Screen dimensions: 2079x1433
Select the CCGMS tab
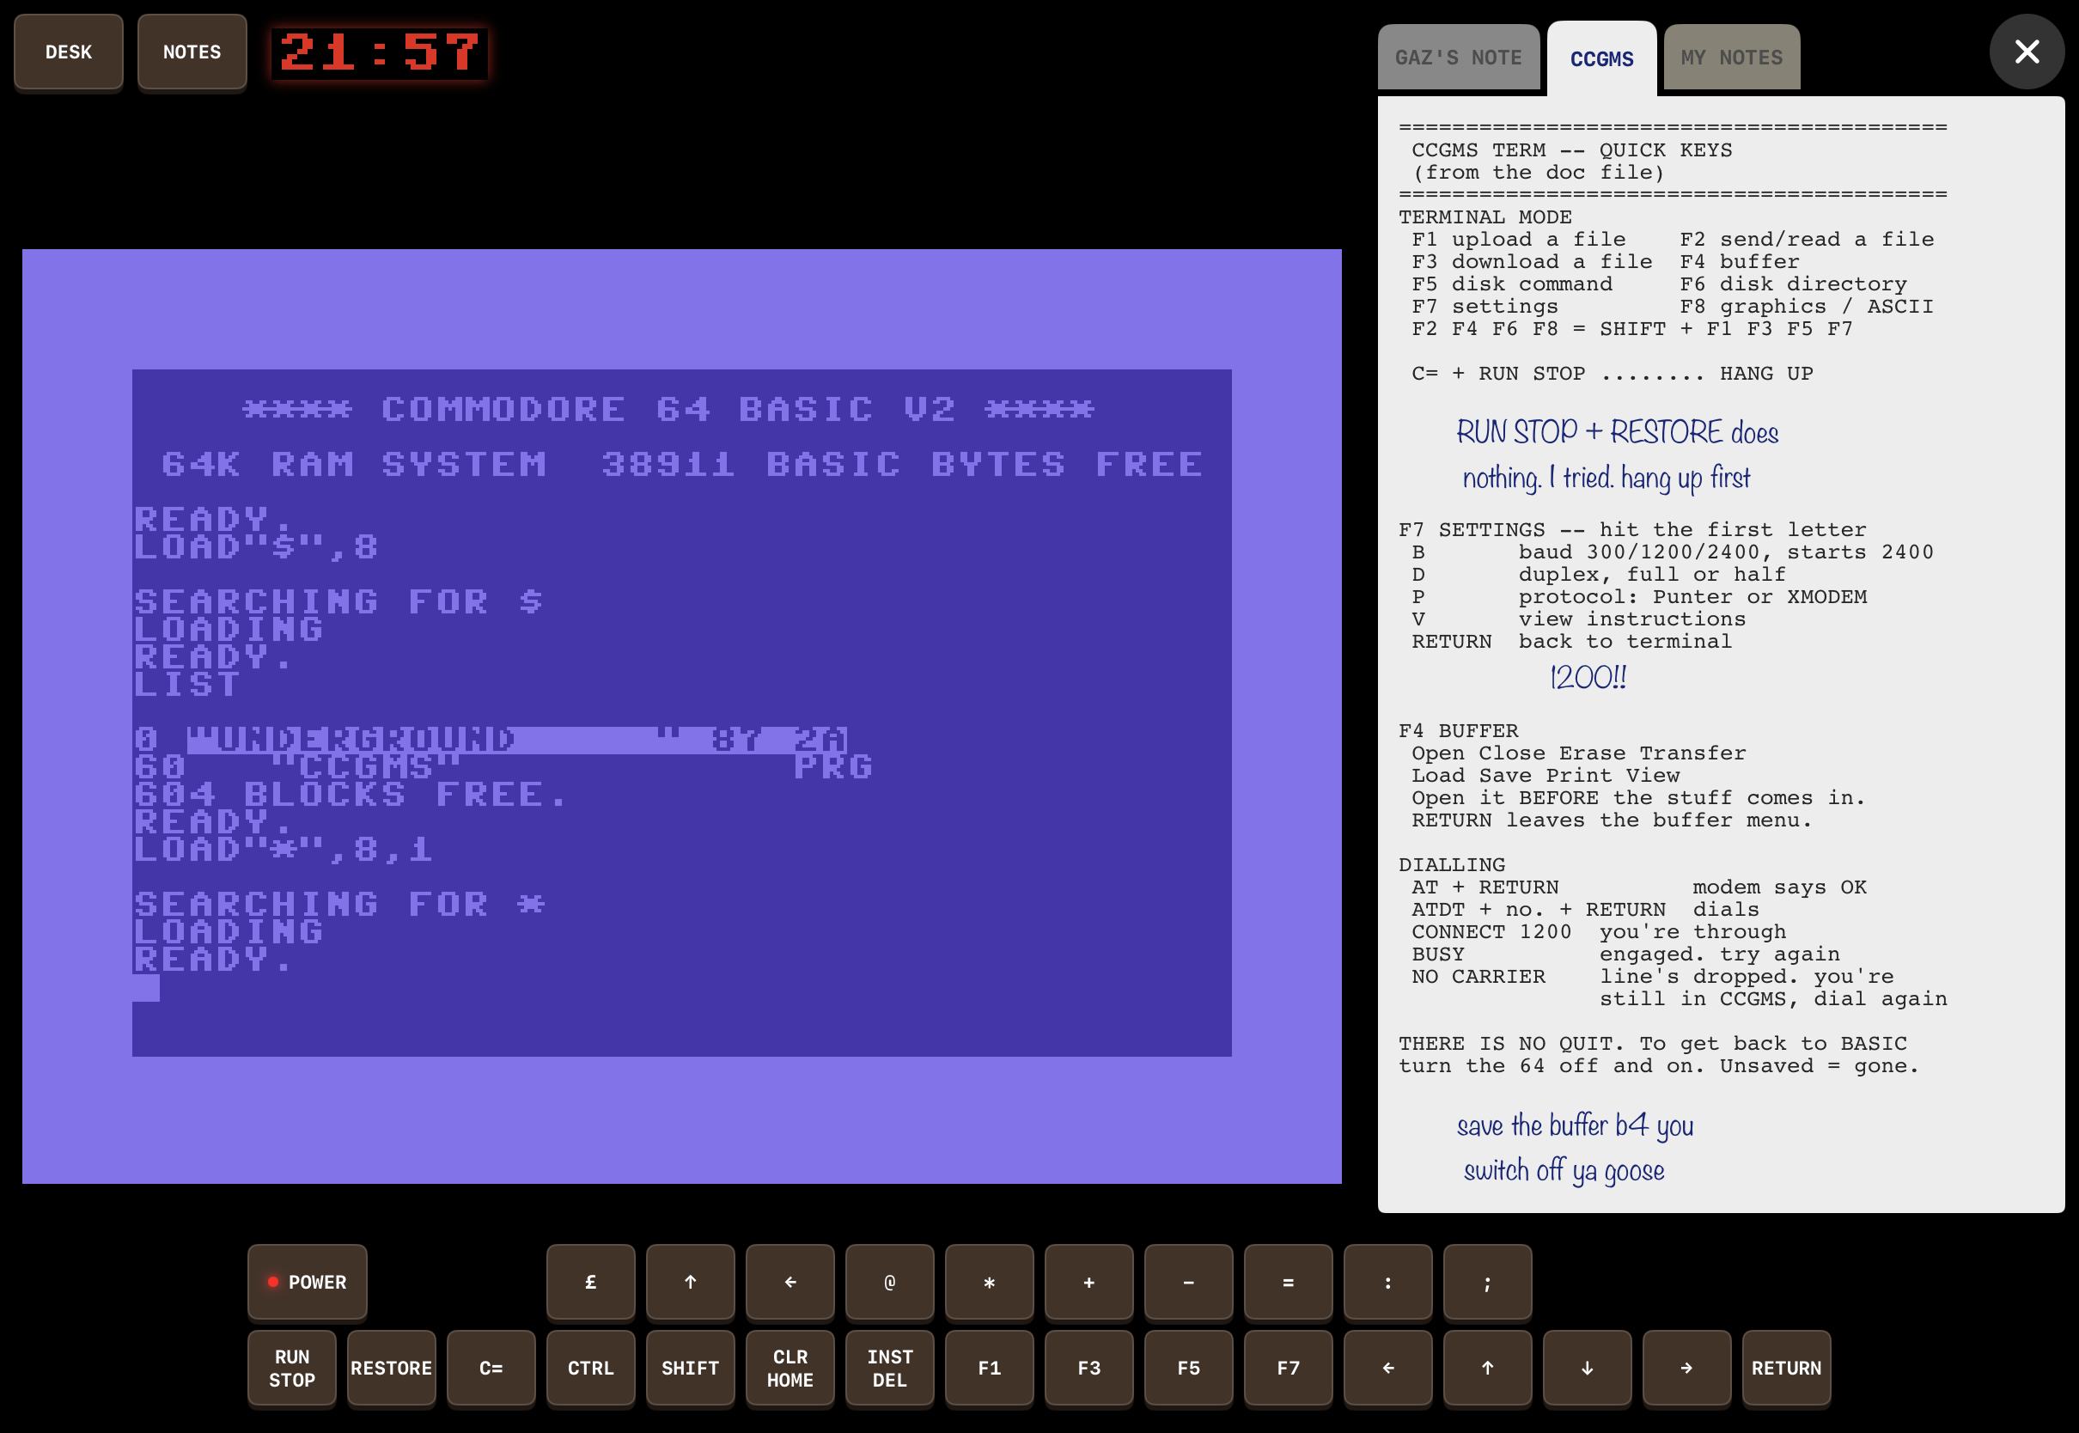[x=1601, y=58]
